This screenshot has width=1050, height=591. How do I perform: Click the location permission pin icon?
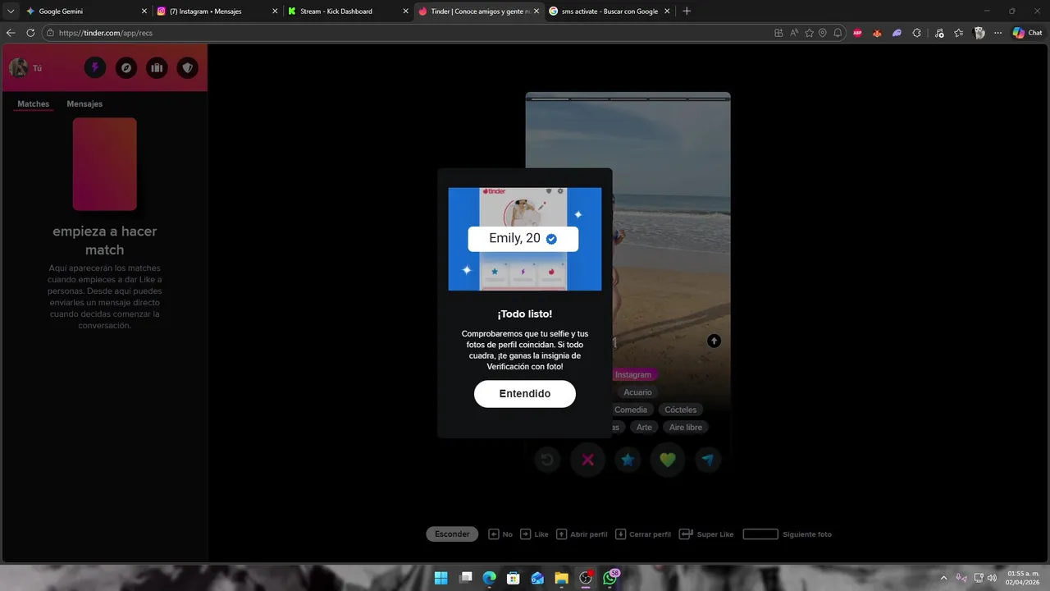[x=823, y=33]
